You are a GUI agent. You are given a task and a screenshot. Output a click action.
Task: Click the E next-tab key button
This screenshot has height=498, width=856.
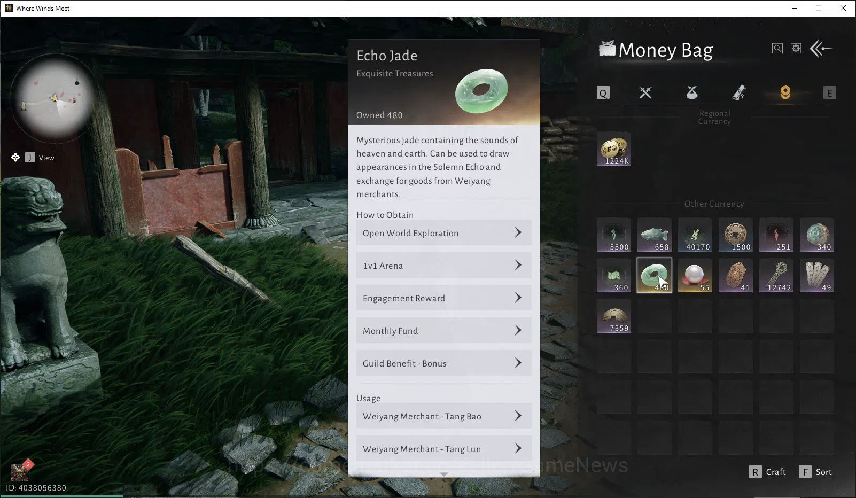point(830,93)
